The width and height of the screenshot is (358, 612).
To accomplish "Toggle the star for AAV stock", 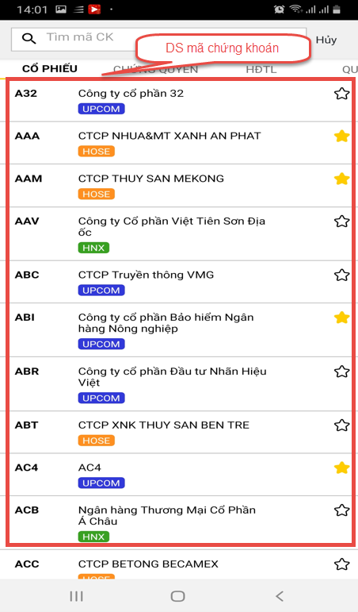I will 341,221.
